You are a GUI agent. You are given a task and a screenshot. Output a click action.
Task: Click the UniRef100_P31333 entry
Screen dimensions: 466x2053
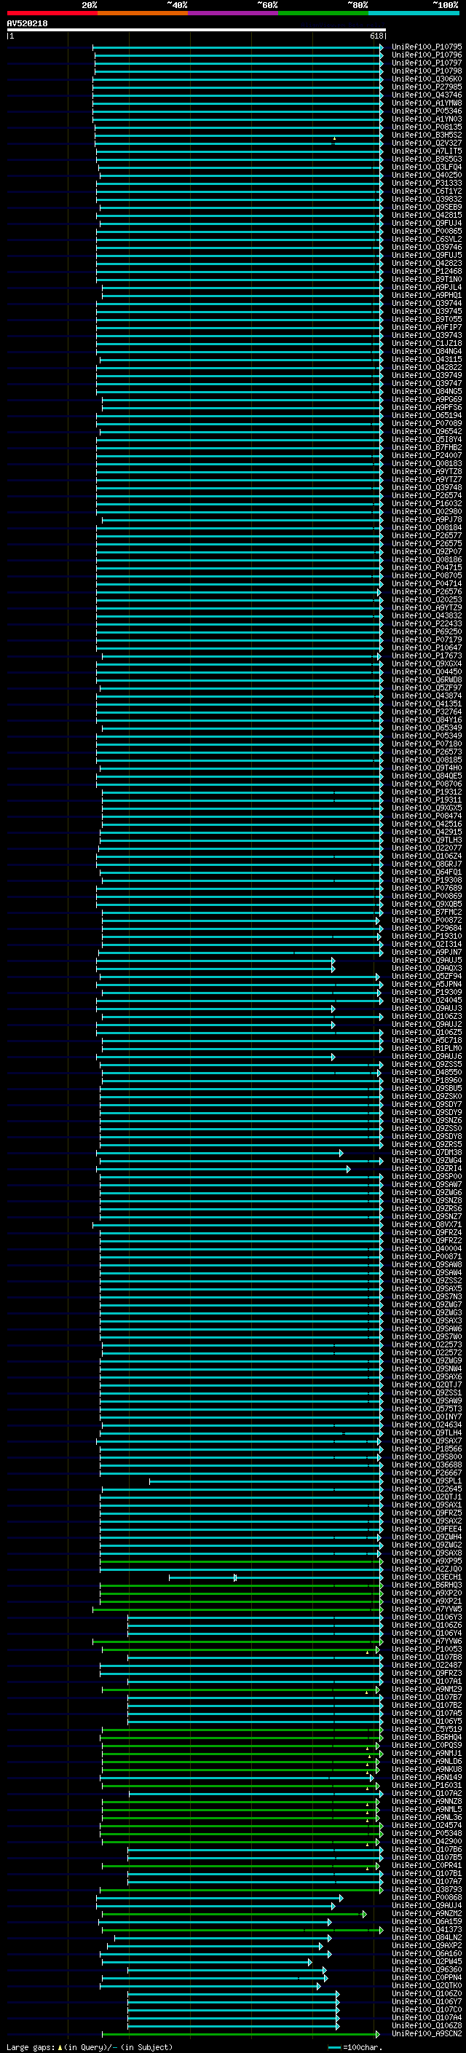coord(427,184)
